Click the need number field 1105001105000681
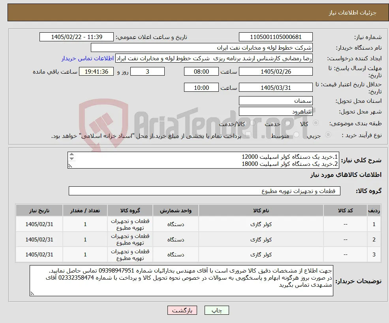Image resolution: width=389 pixels, height=323 pixels. coord(276,37)
